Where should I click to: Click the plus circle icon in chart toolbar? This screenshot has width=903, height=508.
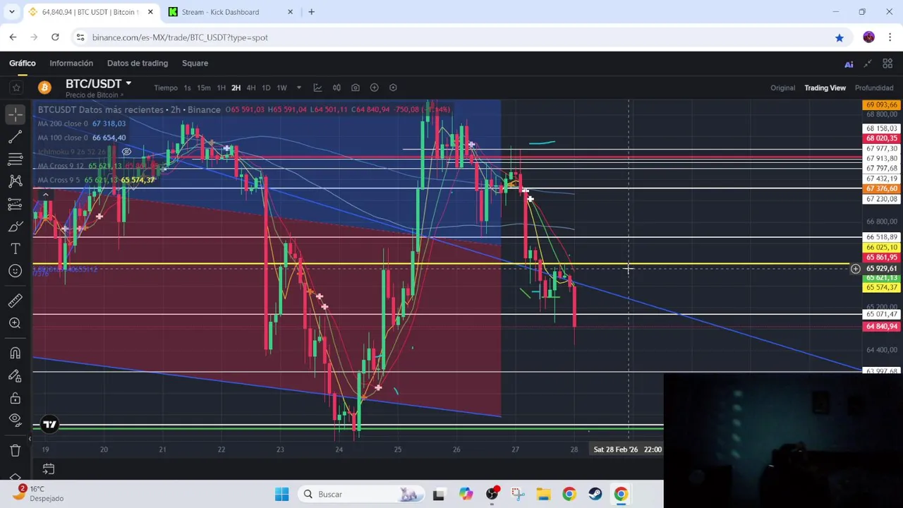pos(375,87)
